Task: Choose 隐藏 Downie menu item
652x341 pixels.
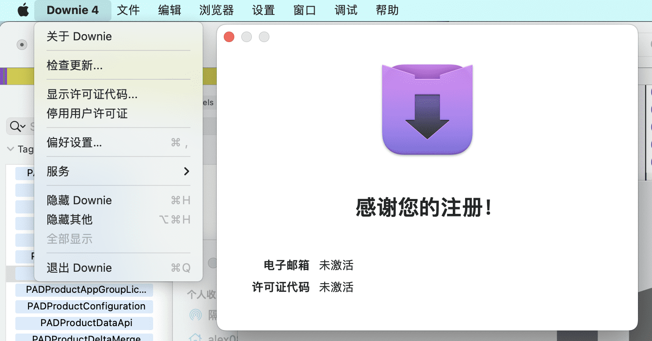Action: [118, 200]
